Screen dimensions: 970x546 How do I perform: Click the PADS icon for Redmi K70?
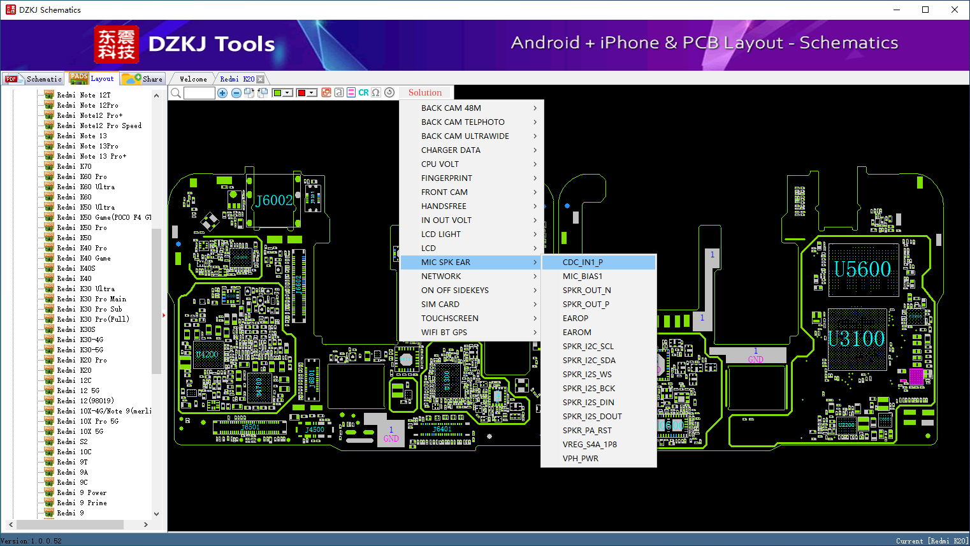pos(49,166)
